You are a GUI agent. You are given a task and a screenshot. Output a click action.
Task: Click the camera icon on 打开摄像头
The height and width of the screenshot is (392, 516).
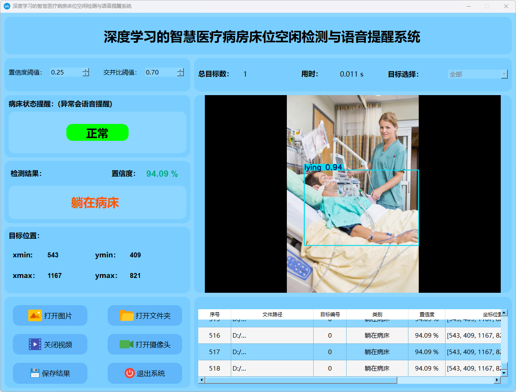[x=127, y=344]
